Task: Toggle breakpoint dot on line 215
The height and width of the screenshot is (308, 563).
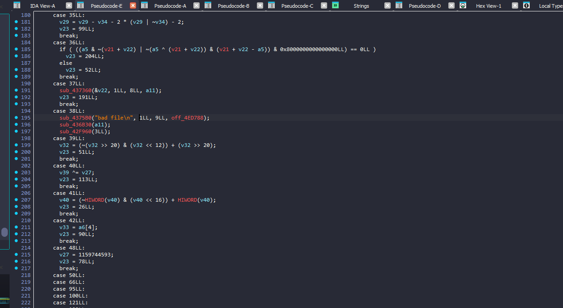Action: [x=16, y=255]
